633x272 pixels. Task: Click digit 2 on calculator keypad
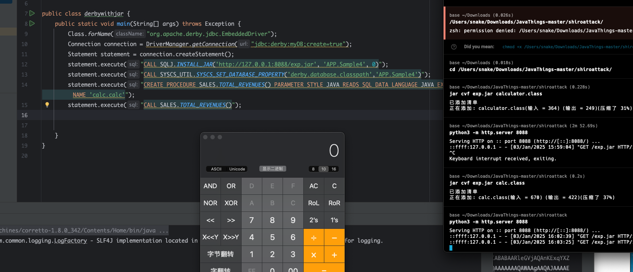(x=272, y=254)
